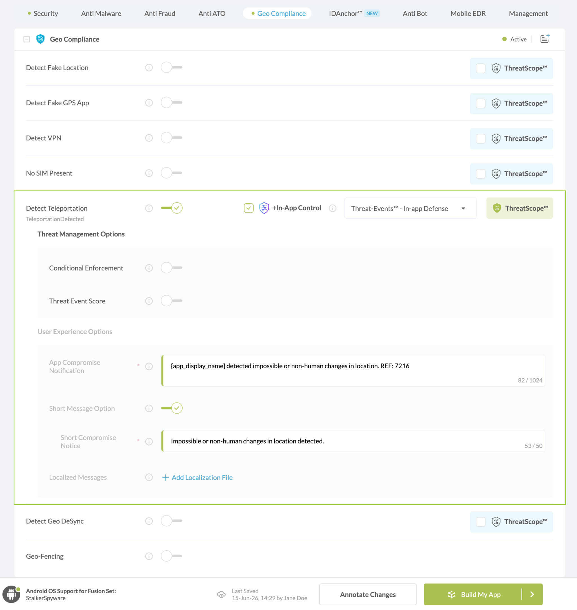Open info icon next to In-App Control
The width and height of the screenshot is (577, 610).
pyautogui.click(x=332, y=208)
